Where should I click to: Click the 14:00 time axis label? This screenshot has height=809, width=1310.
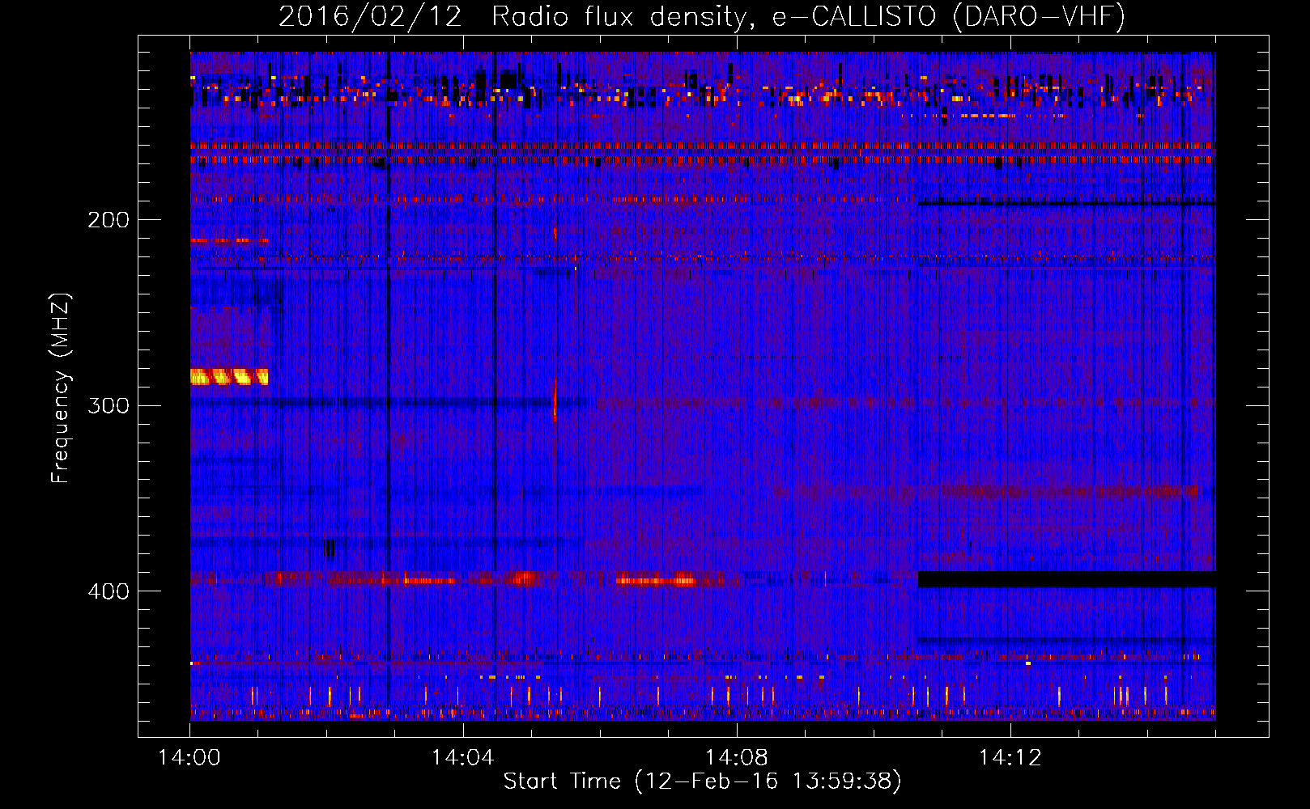(x=189, y=758)
